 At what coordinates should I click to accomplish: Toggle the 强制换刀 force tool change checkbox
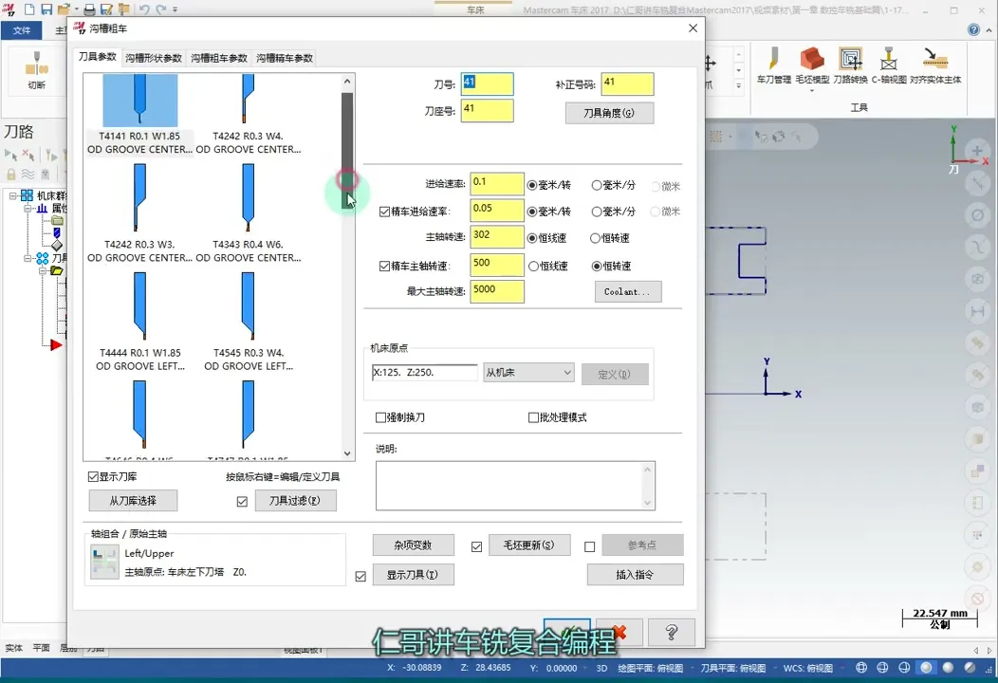(380, 417)
